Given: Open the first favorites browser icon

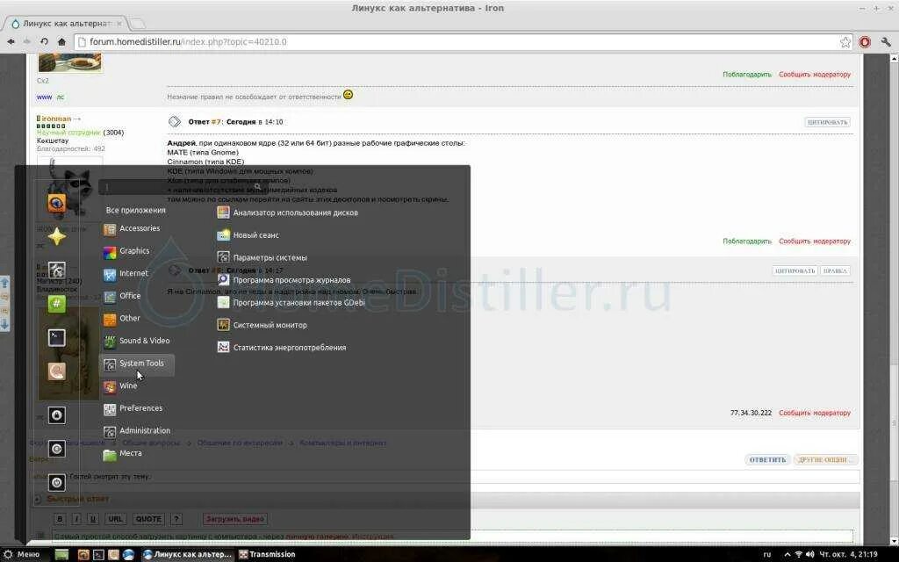Looking at the screenshot, I should click(x=56, y=203).
